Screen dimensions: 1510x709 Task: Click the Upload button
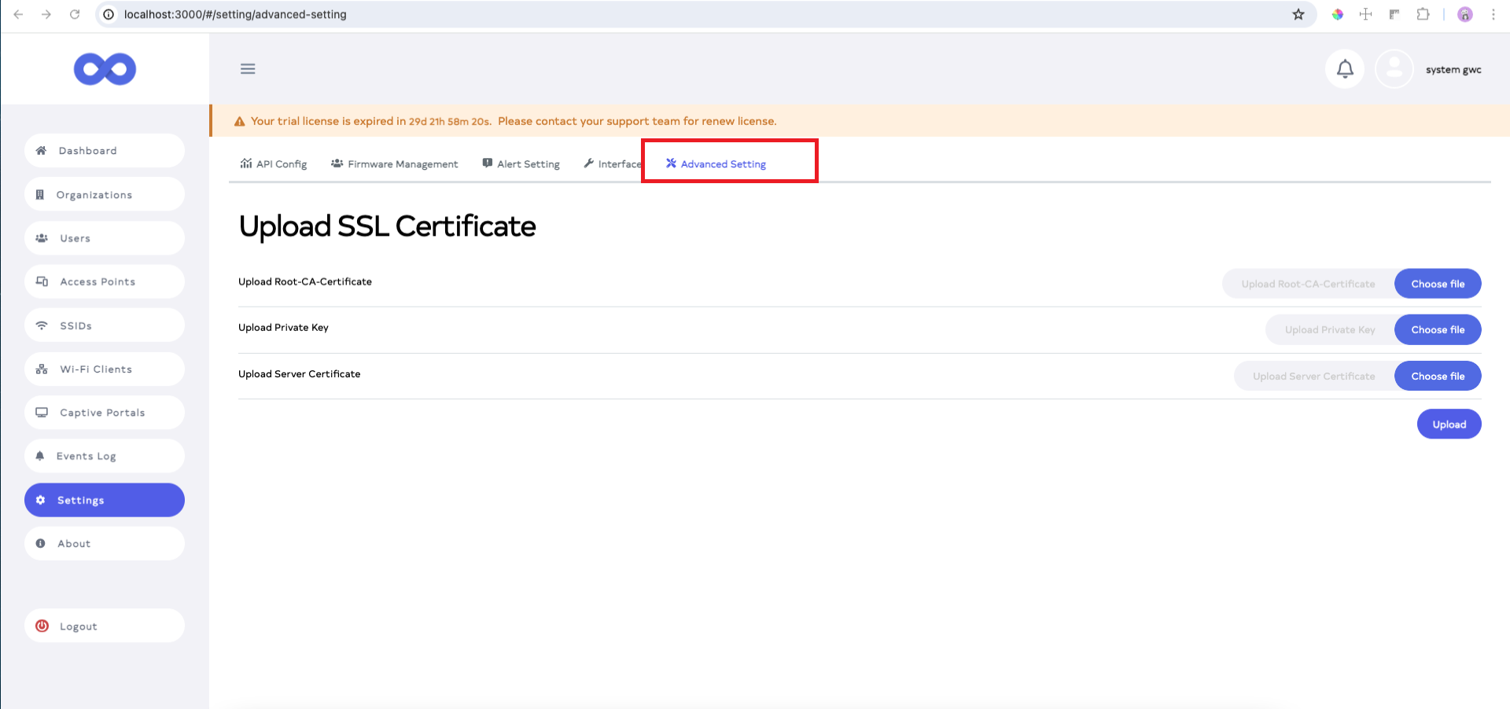point(1449,424)
